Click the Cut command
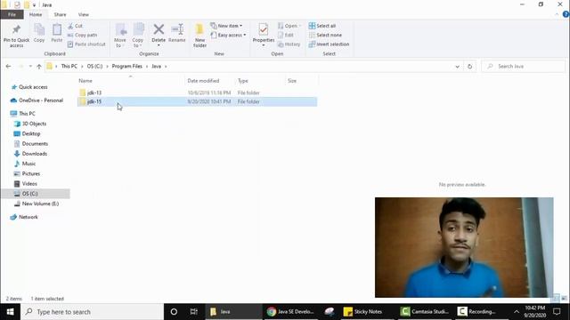This screenshot has height=320, width=570. pos(75,26)
